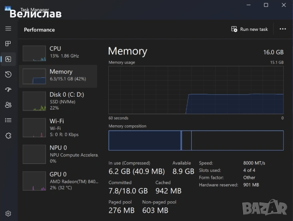This screenshot has width=293, height=221.
Task: Open the Details list icon
Action: (x=8, y=120)
